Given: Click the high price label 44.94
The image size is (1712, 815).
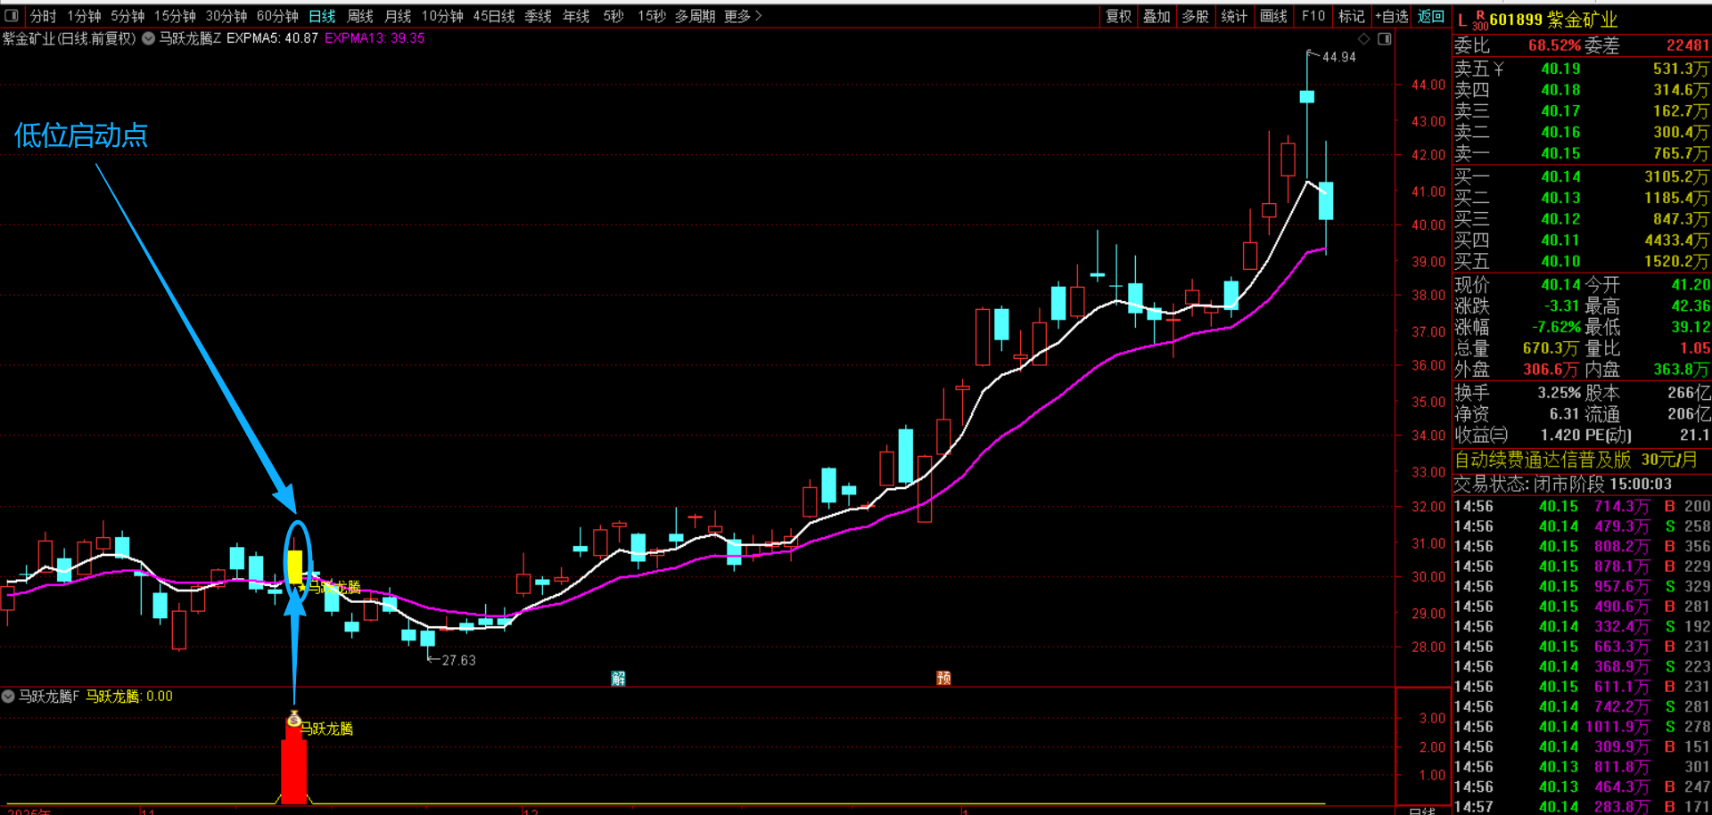Looking at the screenshot, I should tap(1338, 57).
